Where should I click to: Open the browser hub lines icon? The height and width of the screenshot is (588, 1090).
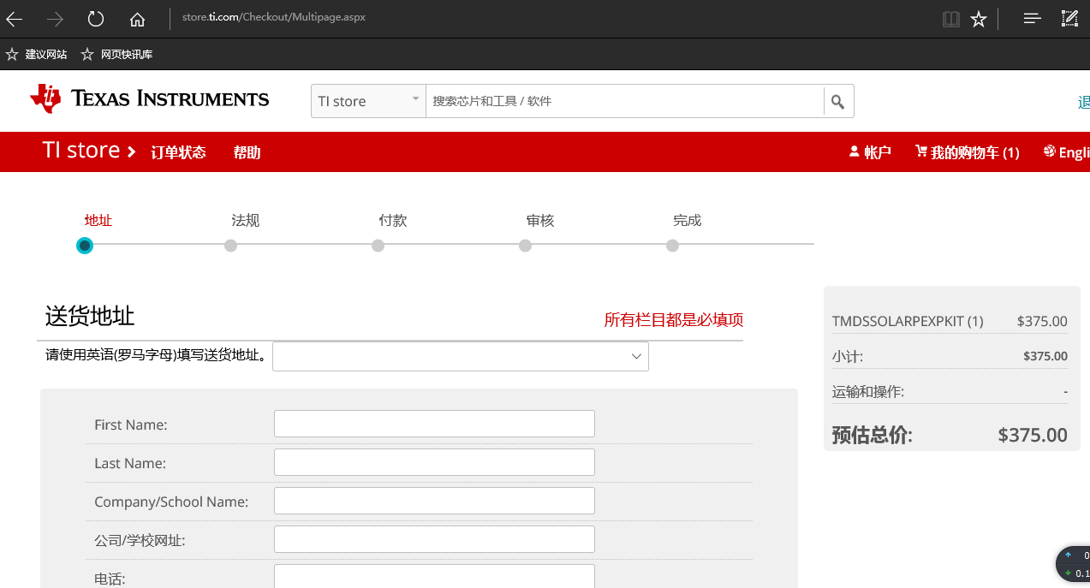click(1033, 18)
